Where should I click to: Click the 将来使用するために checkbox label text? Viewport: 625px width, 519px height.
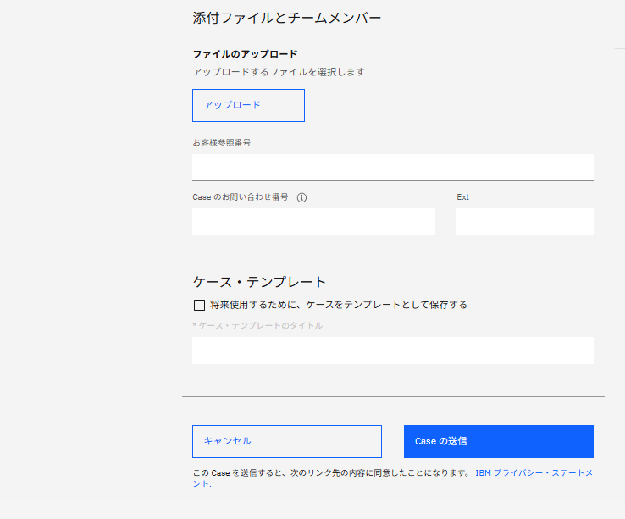coord(339,305)
